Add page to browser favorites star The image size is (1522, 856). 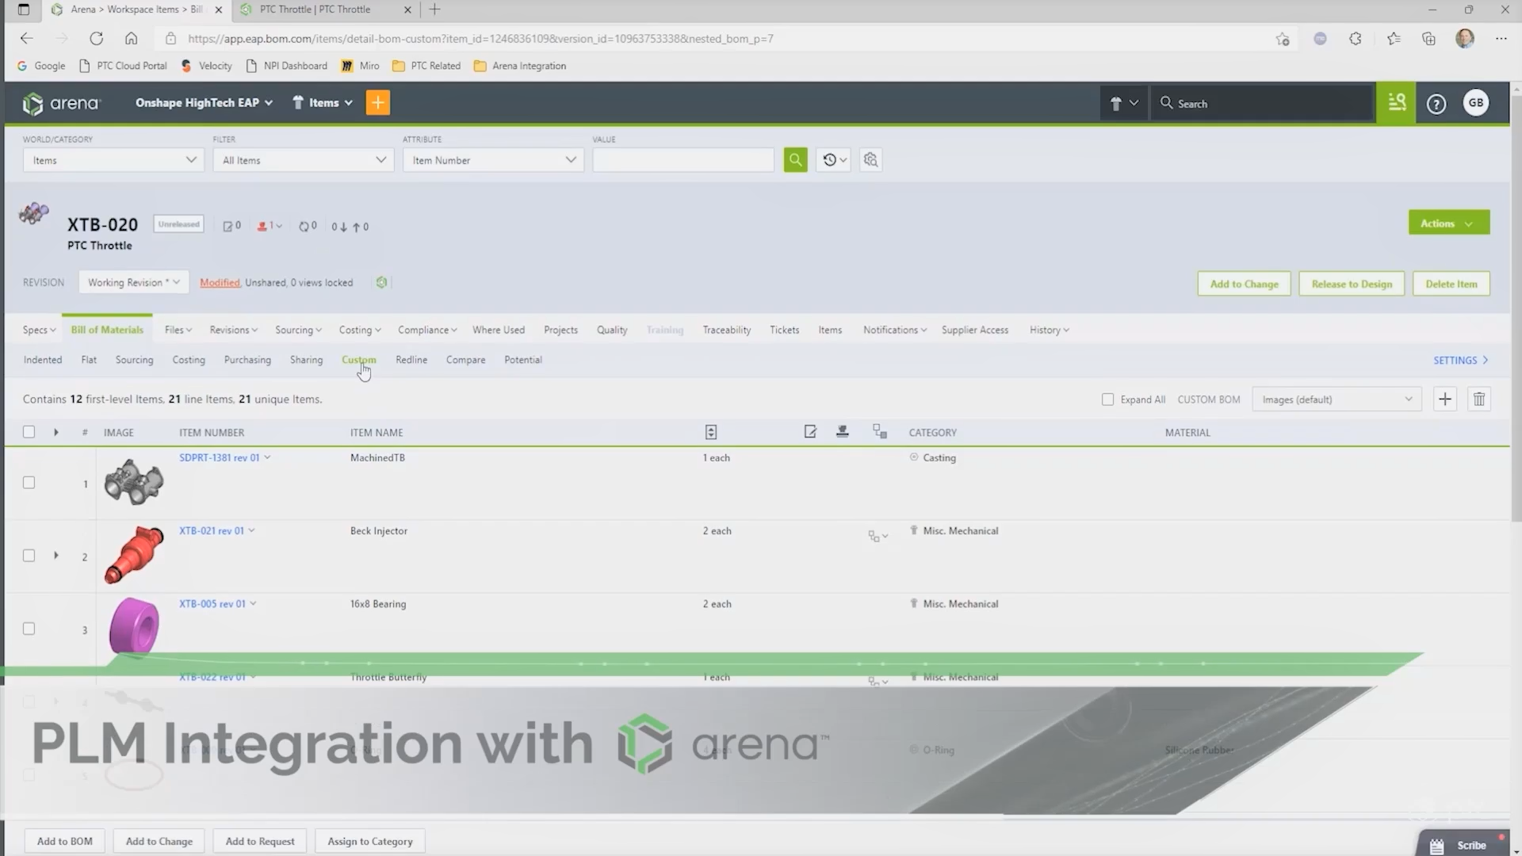point(1283,39)
